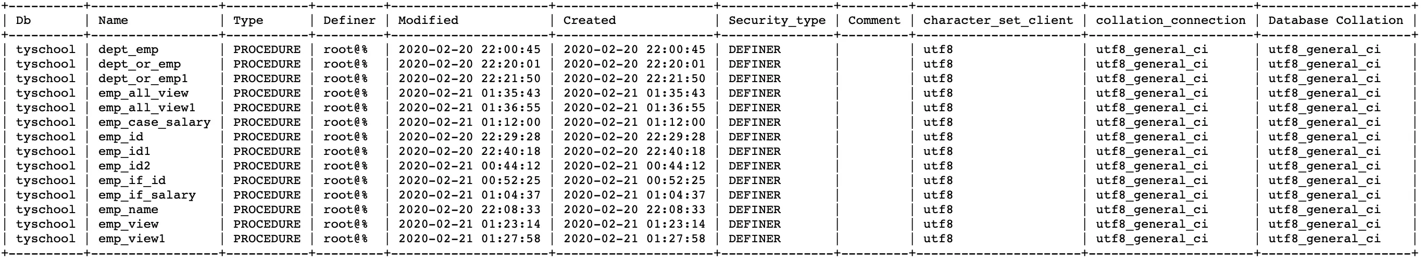Select created time 2020-02-20 22:40:18
This screenshot has width=1426, height=262.
point(634,151)
